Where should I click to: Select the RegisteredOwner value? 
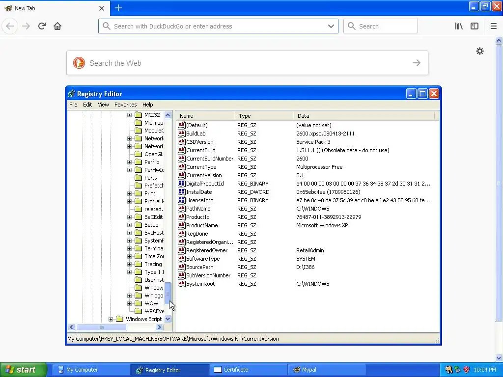(207, 250)
